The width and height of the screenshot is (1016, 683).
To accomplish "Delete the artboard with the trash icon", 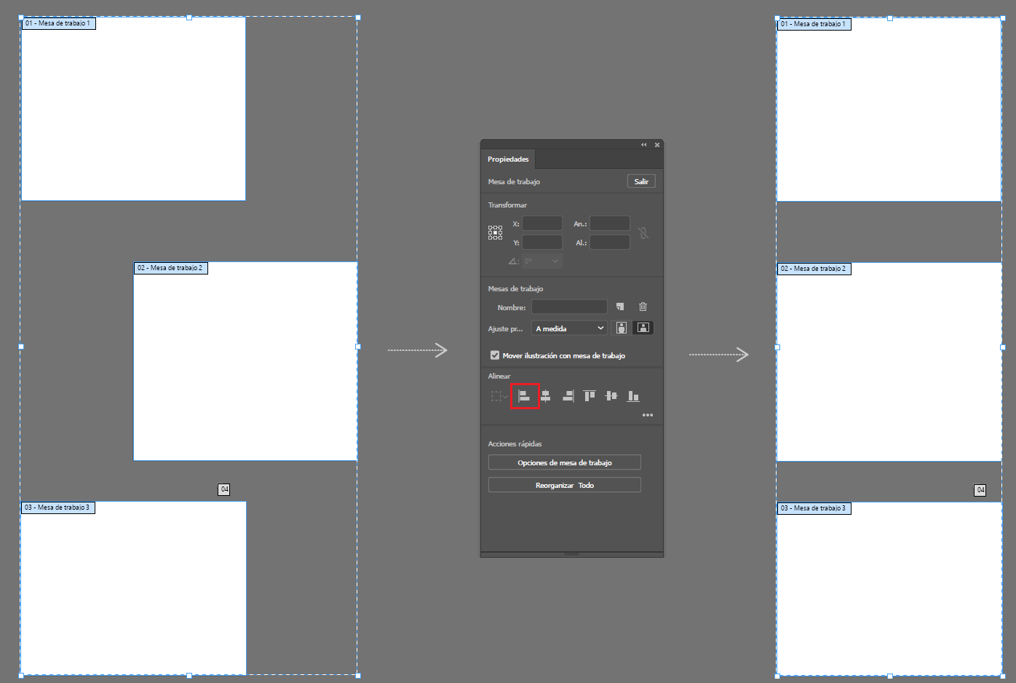I will [x=643, y=307].
